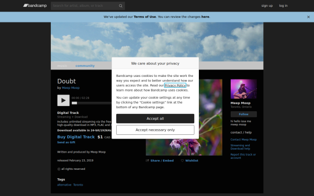This screenshot has width=314, height=196.
Task: Open the Terms of Use link in banner
Action: 145,17
